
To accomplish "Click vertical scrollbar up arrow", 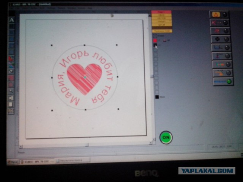I will pyautogui.click(x=149, y=15).
